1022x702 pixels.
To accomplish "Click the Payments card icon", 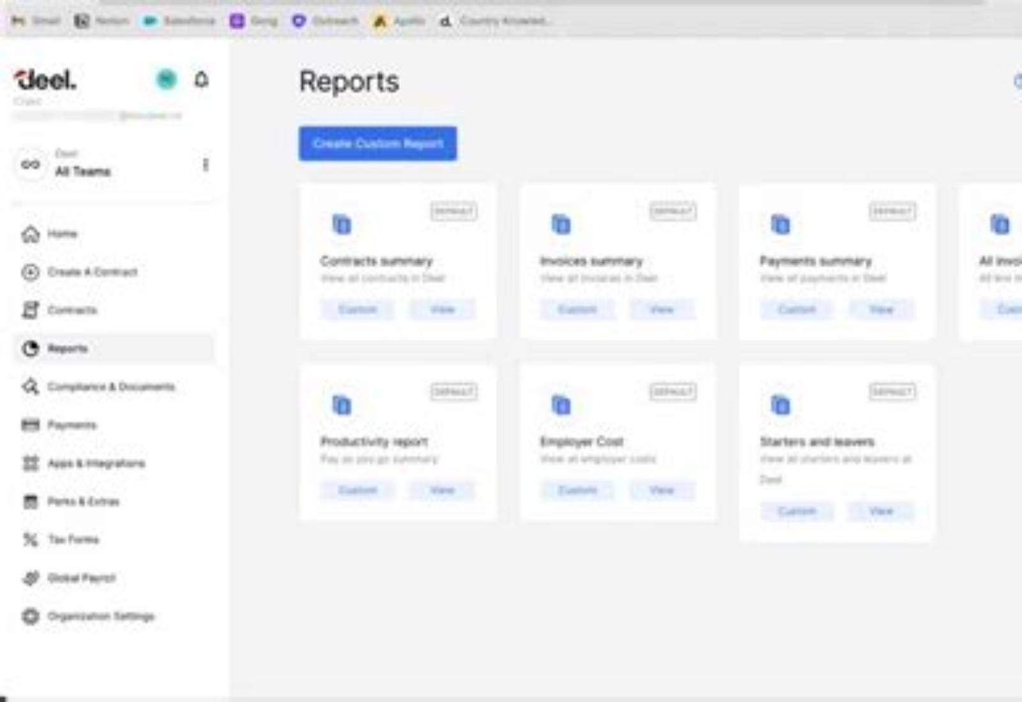I will coord(30,425).
